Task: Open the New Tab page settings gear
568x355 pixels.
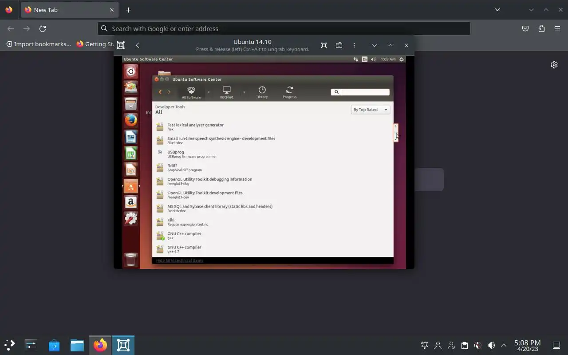Action: 554,65
